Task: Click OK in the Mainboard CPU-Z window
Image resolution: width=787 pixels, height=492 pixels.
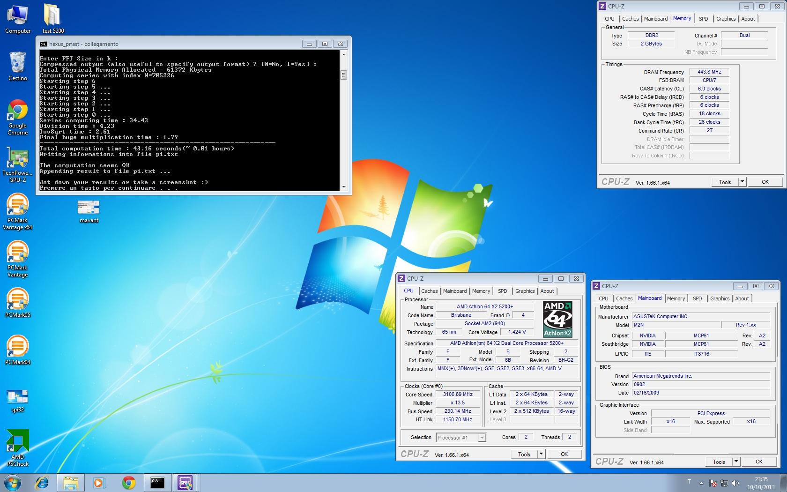Action: click(759, 462)
